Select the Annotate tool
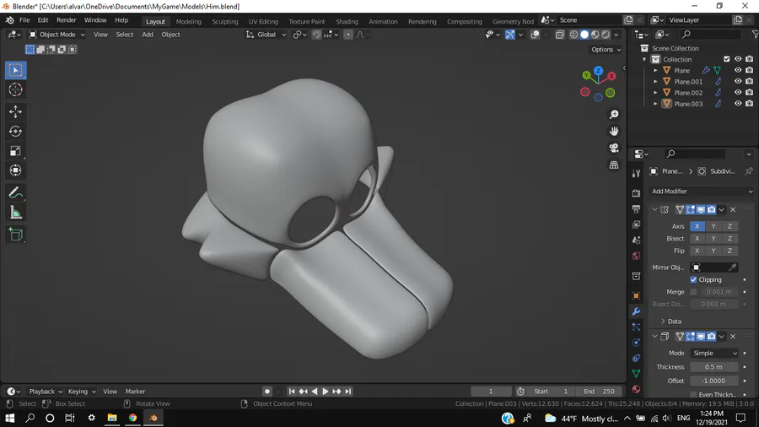The height and width of the screenshot is (427, 759). point(15,192)
